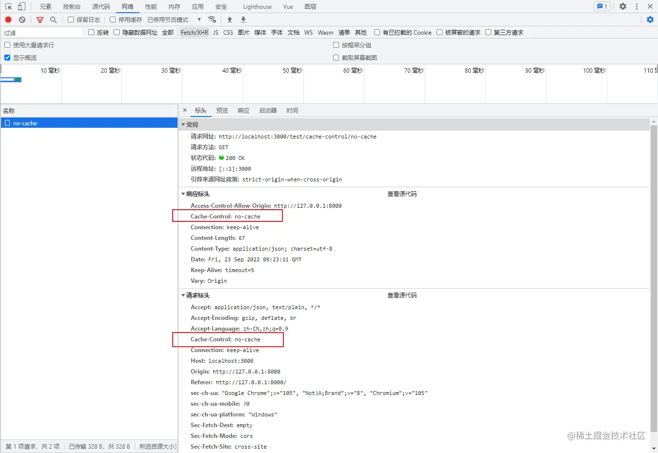Tick the 被屏蔽的请求 checkbox
658x453 pixels.
439,32
